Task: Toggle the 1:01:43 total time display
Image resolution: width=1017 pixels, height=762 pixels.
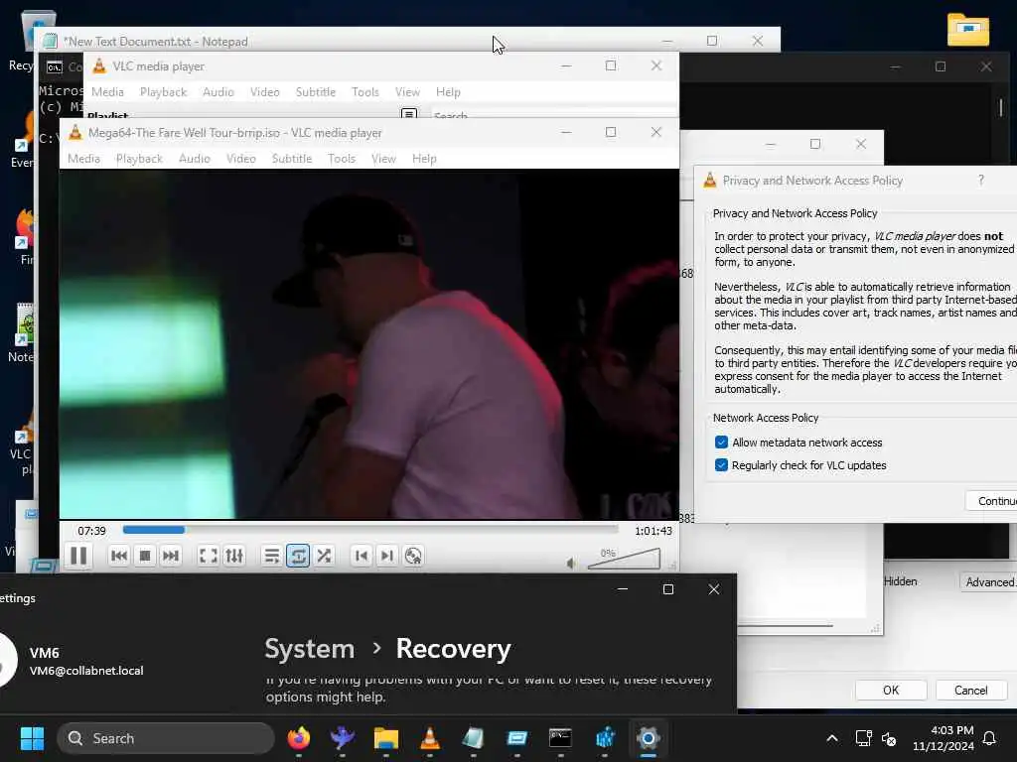Action: (654, 531)
